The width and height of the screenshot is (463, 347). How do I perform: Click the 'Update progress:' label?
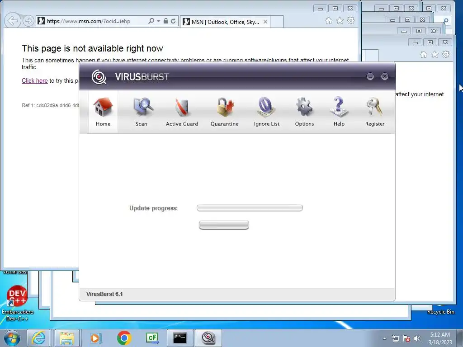click(154, 208)
